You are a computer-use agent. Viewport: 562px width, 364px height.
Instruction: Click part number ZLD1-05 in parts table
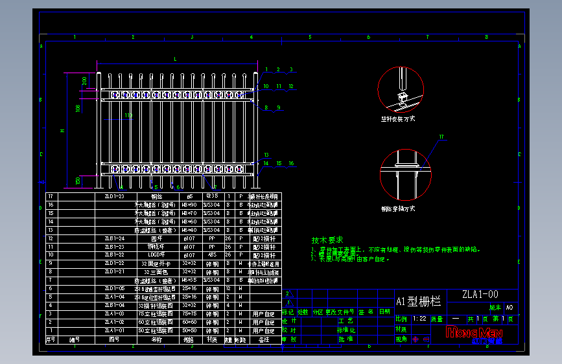click(115, 288)
